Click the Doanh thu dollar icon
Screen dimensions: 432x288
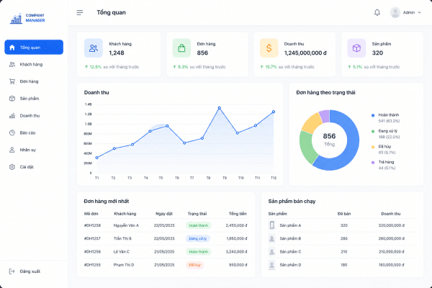click(x=269, y=48)
